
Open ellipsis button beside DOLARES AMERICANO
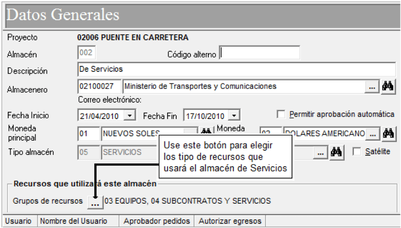(x=373, y=134)
